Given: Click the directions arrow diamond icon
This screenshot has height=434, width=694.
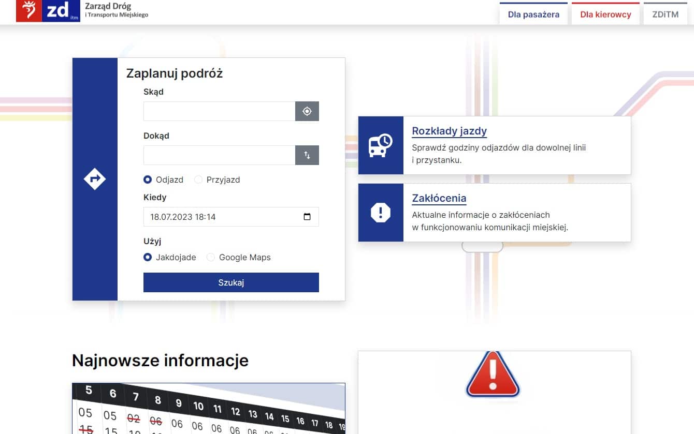Looking at the screenshot, I should (95, 179).
